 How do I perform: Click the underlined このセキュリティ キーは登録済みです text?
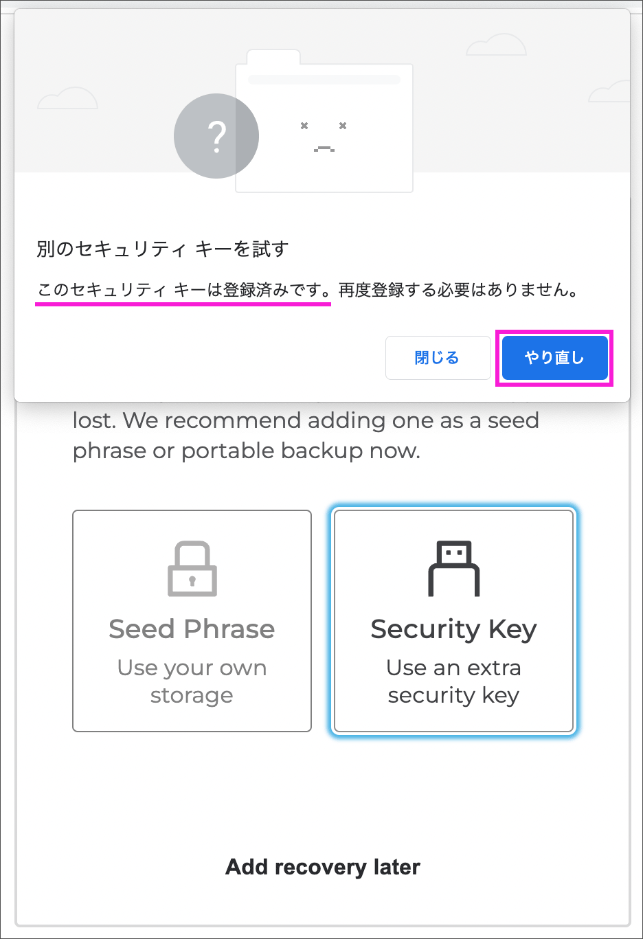coord(183,290)
